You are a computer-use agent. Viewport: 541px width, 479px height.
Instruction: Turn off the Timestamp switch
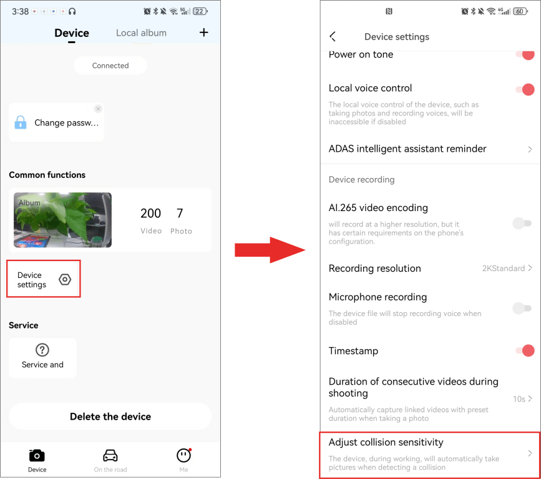click(525, 350)
